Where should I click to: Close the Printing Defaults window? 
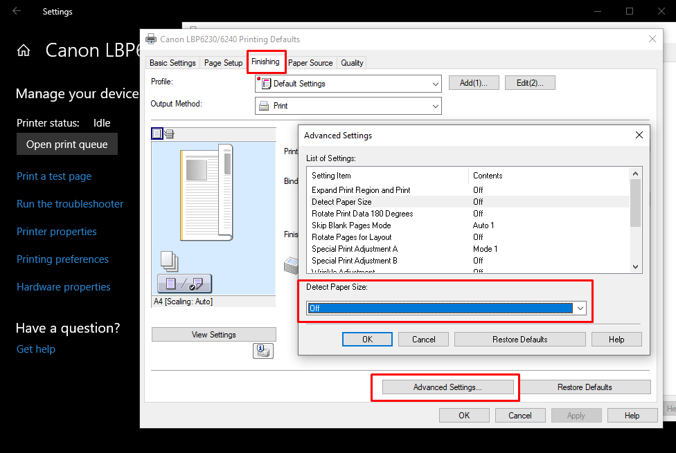click(x=652, y=39)
